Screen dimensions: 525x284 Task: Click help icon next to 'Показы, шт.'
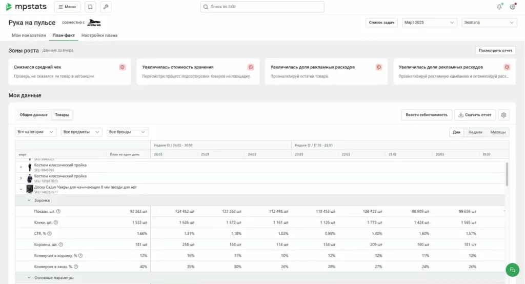tap(58, 211)
